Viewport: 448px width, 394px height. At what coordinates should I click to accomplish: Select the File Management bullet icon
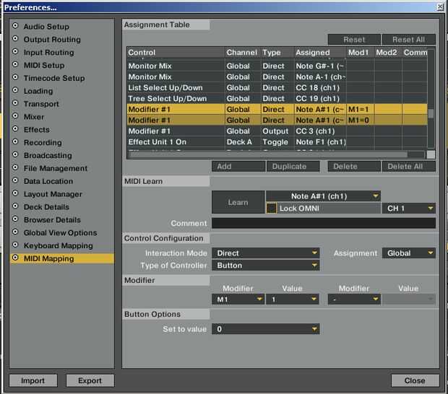(15, 167)
